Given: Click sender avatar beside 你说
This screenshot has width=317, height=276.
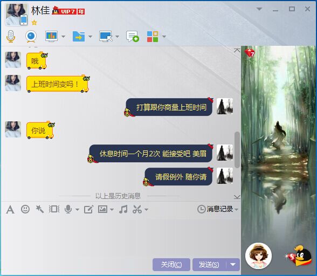Looking at the screenshot, I should click(13, 129).
